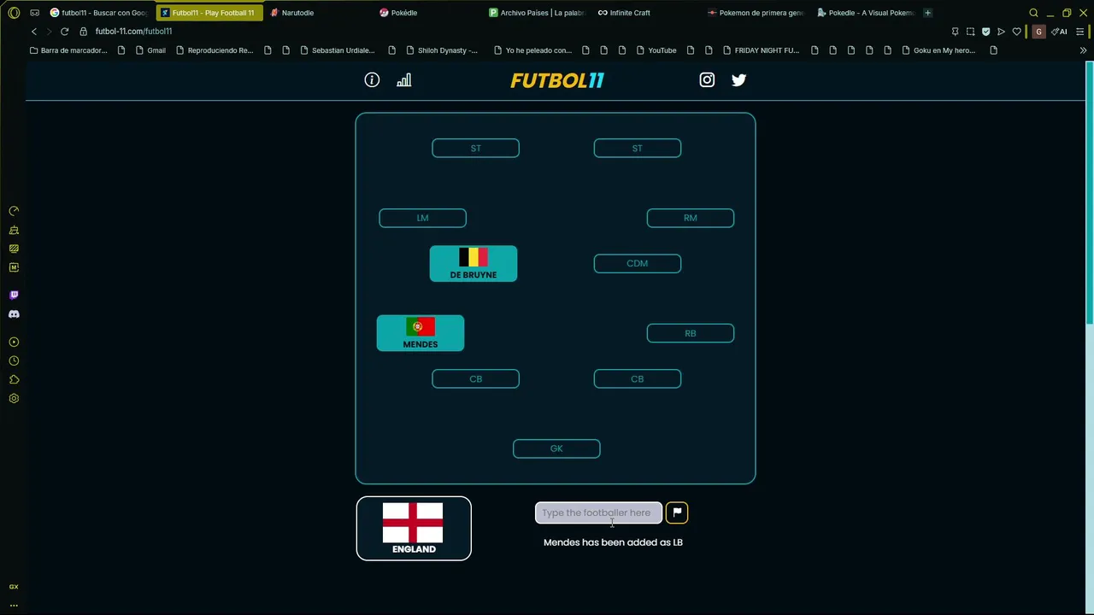This screenshot has height=615, width=1094.
Task: Reload the current page
Action: tap(64, 32)
